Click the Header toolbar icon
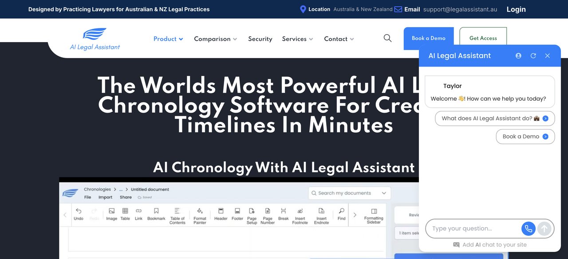The height and width of the screenshot is (259, 568). point(221,214)
